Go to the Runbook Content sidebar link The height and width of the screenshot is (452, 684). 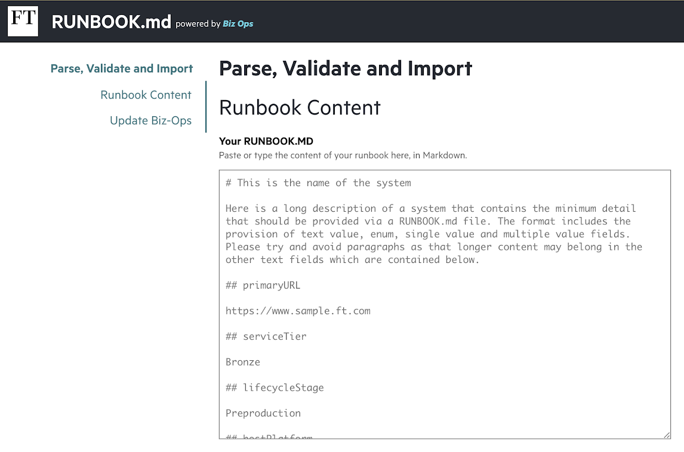(146, 95)
